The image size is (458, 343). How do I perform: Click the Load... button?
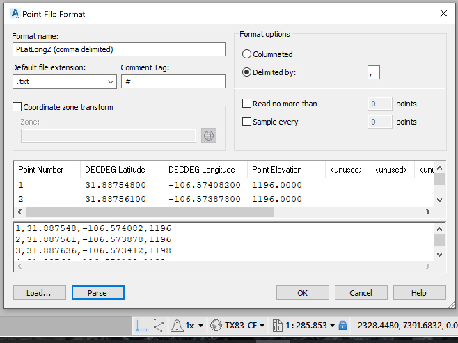39,292
